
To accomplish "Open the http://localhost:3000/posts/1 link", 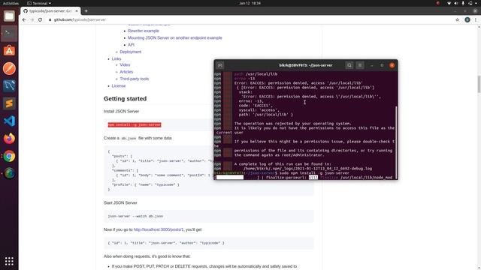I will click(159, 229).
